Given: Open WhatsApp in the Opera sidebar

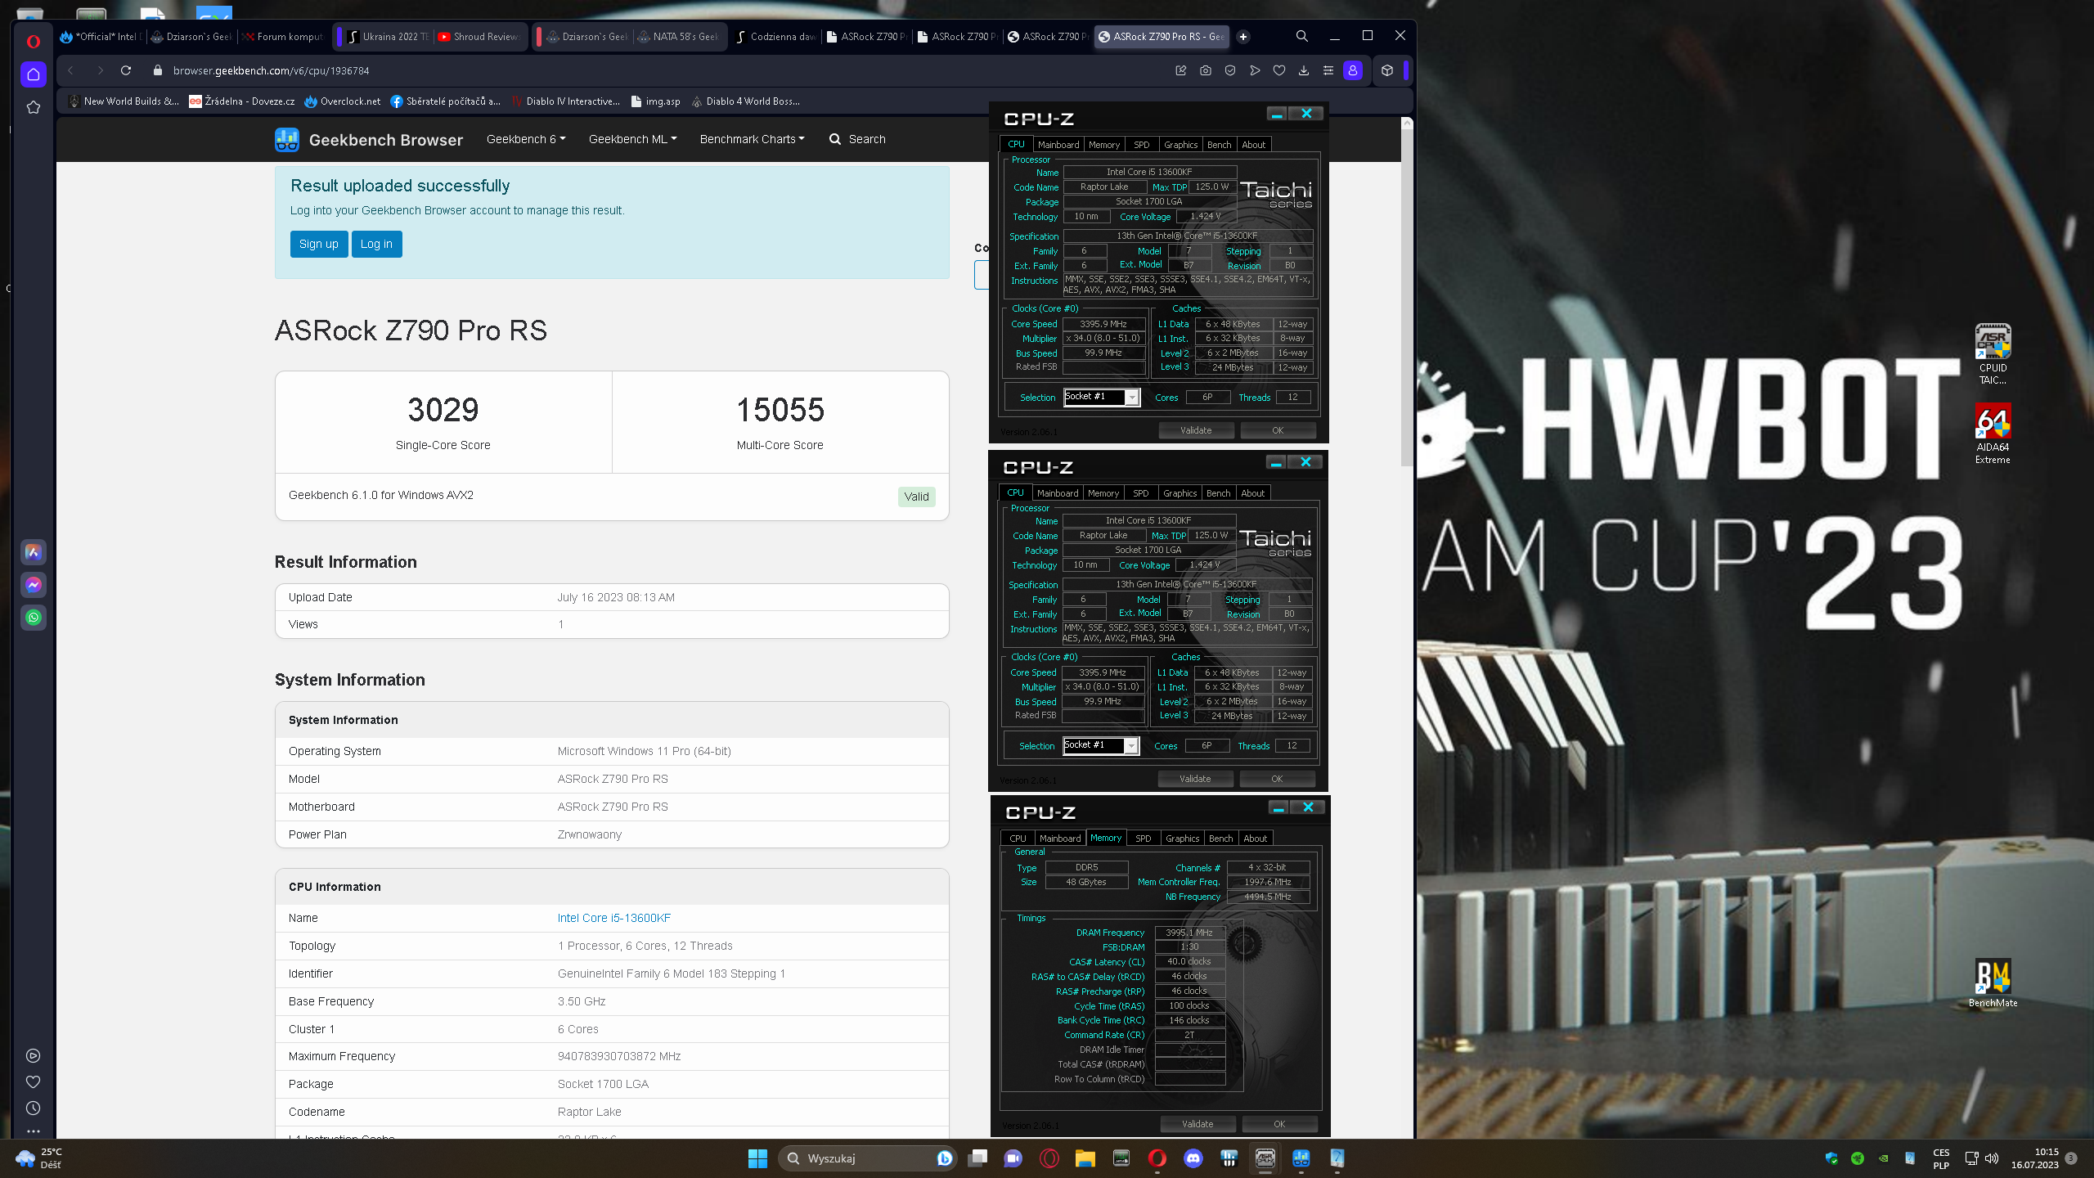Looking at the screenshot, I should [34, 618].
